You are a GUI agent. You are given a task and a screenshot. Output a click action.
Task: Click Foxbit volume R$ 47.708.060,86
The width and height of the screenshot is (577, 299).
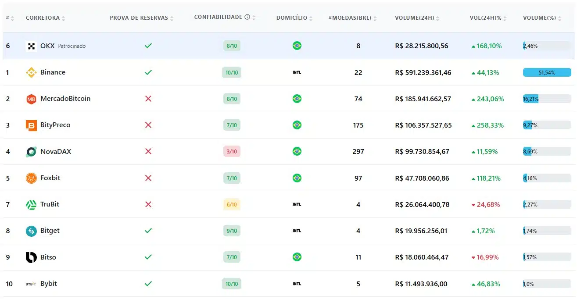click(x=422, y=178)
